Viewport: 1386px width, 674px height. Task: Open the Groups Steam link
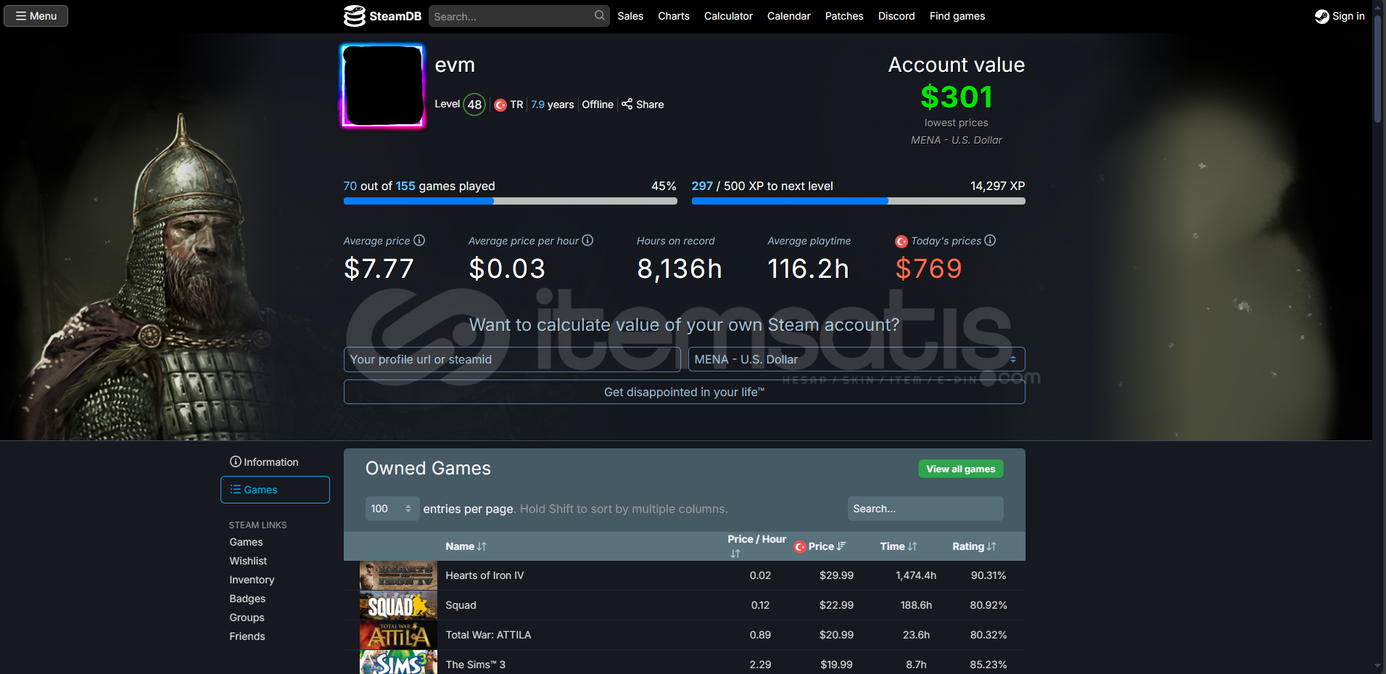coord(247,617)
